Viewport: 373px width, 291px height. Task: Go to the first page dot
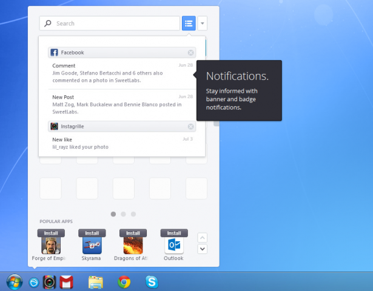click(x=113, y=214)
